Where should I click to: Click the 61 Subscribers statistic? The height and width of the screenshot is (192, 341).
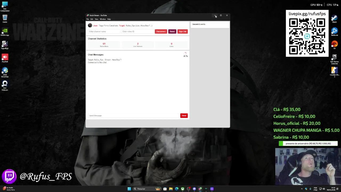[104, 45]
